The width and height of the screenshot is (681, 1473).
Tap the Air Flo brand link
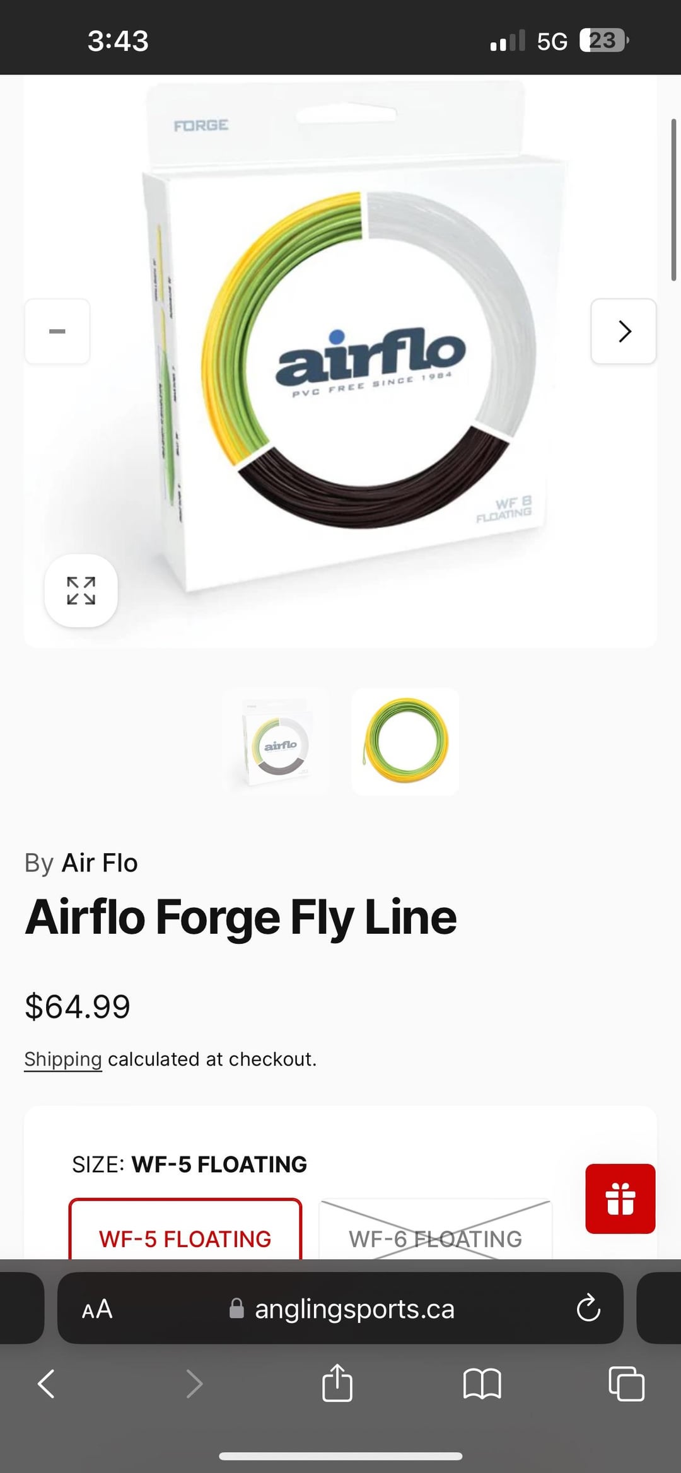click(x=99, y=863)
